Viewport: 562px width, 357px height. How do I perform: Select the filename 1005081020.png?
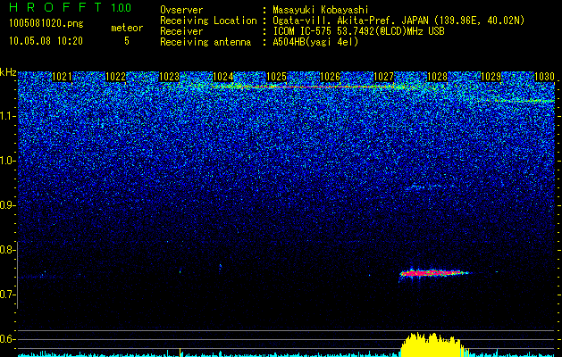[x=46, y=23]
